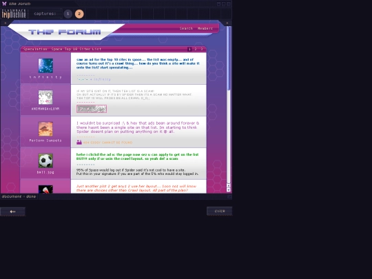Image resolution: width=372 pixels, height=279 pixels.
Task: Open the Japanese banner in ANIMANGA×LUVR's signature
Action: pyautogui.click(x=92, y=109)
